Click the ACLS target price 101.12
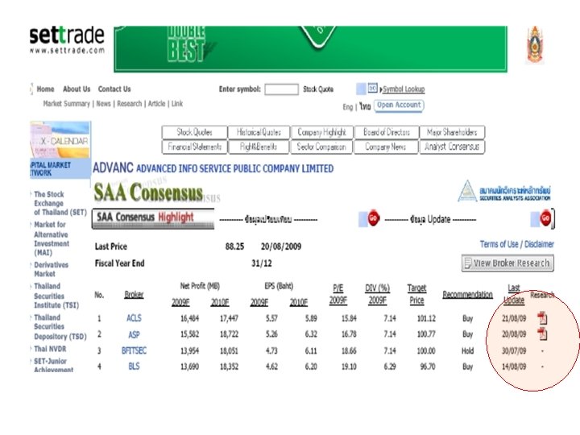Screen dimensions: 580x435 (426, 318)
